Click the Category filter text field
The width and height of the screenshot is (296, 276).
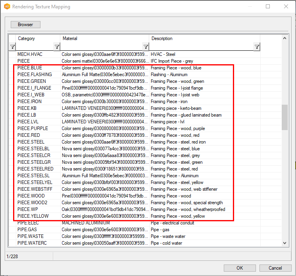point(35,47)
